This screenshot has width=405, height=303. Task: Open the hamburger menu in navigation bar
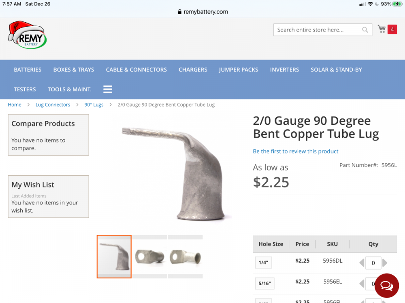(x=108, y=89)
